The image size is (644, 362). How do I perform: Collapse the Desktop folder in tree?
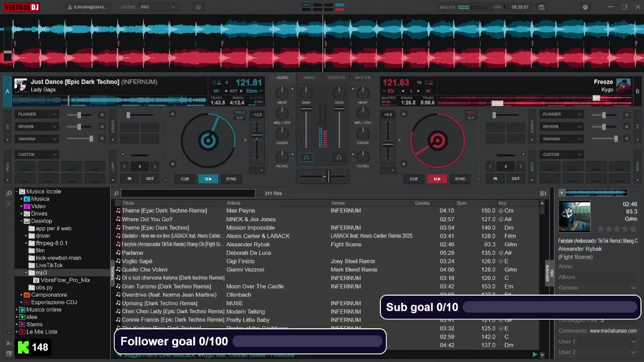pyautogui.click(x=21, y=221)
